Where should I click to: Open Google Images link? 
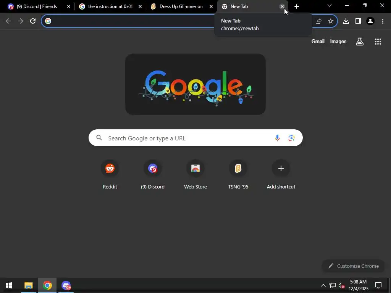tap(338, 41)
